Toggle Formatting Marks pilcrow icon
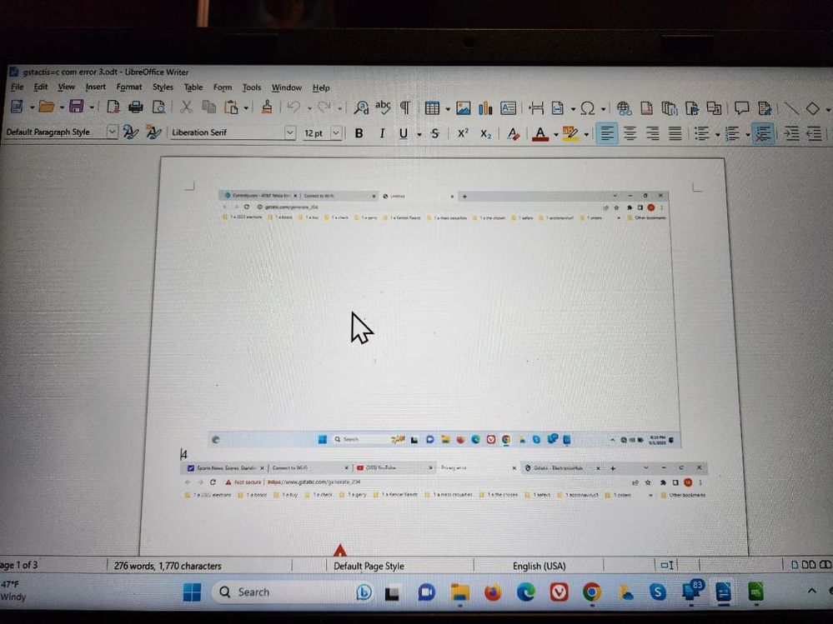 tap(404, 107)
